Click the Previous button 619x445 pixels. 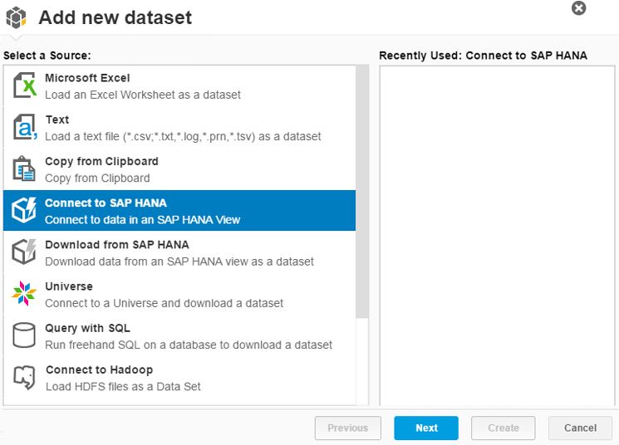coord(347,428)
